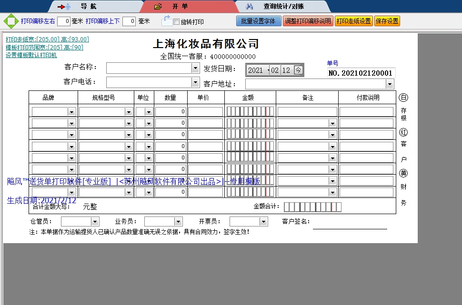The image size is (462, 305).
Task: Expand the 仓管员 dropdown list
Action: pos(95,221)
